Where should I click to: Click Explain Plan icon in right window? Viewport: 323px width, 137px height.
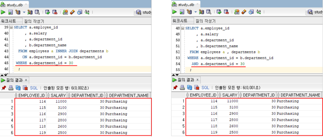(x=189, y=12)
